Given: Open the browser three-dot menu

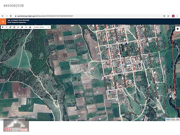Looking at the screenshot, I should [x=177, y=16].
